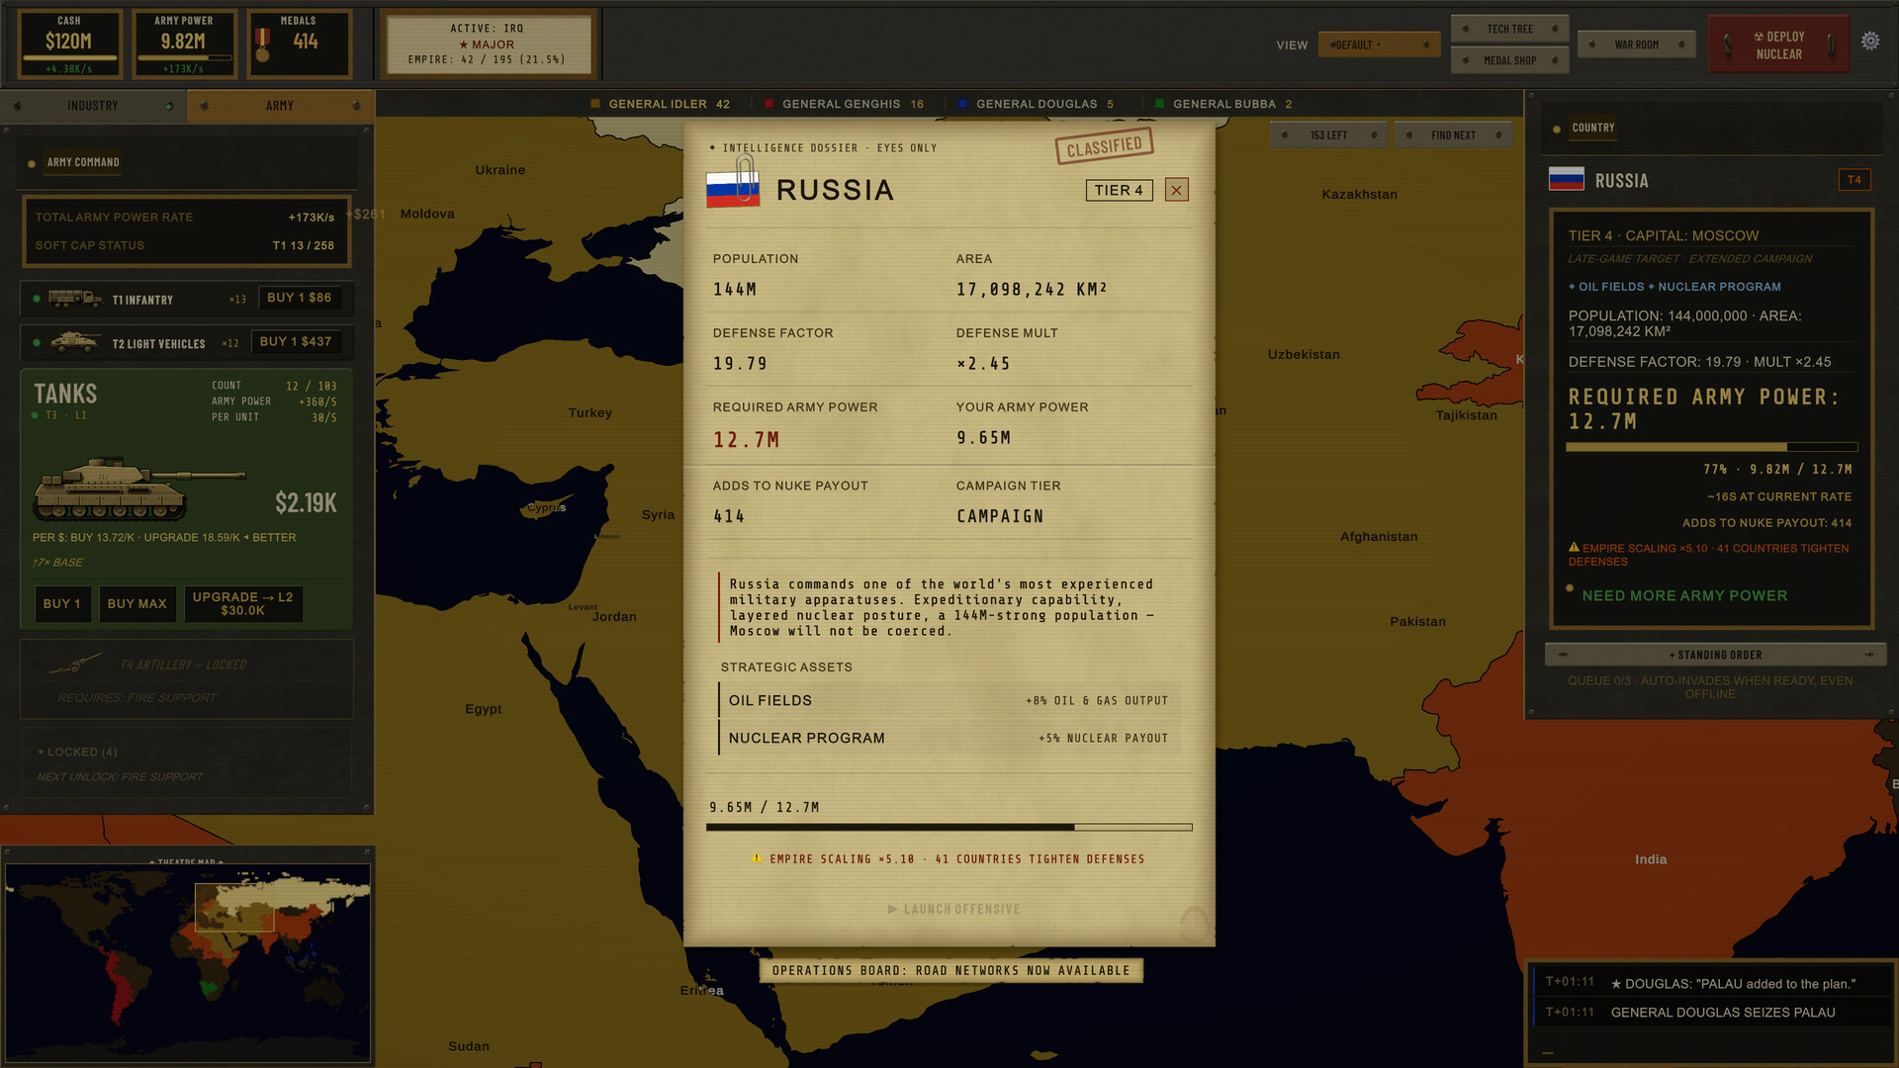Open the settings gear icon
This screenshot has height=1068, width=1899.
click(1869, 42)
